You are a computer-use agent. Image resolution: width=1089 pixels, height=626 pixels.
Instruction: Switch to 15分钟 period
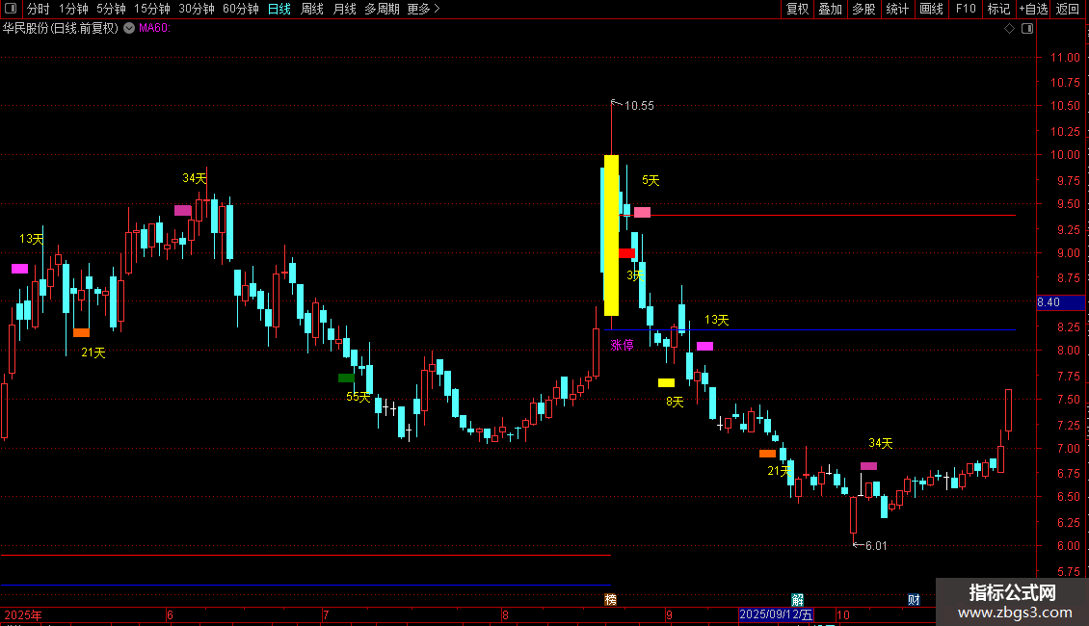151,9
